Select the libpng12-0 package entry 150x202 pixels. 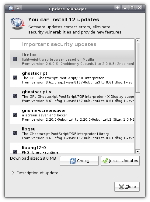[72, 148]
